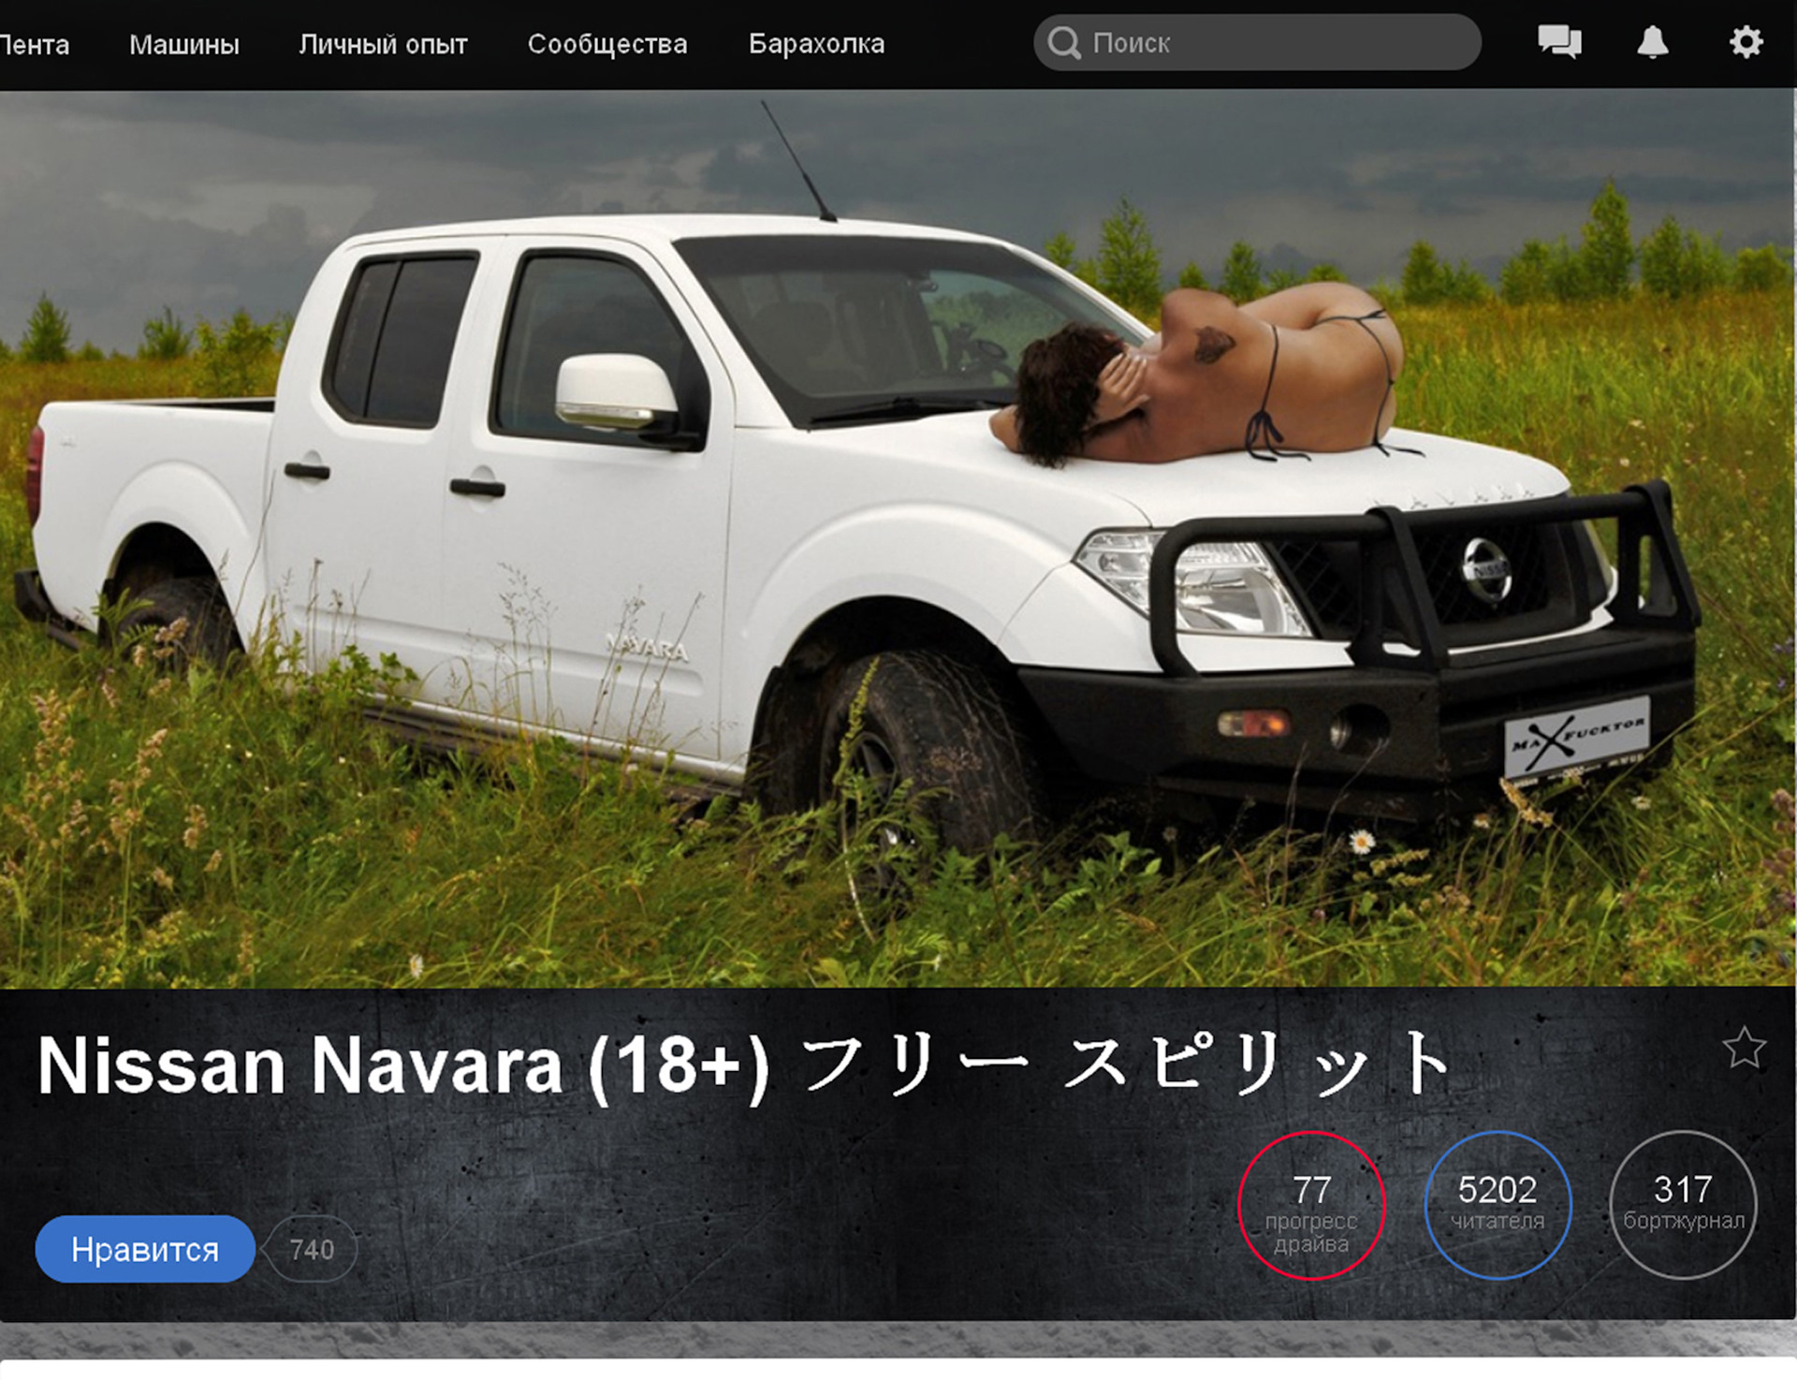1797x1380 pixels.
Task: Open the messages chat icon
Action: 1559,42
